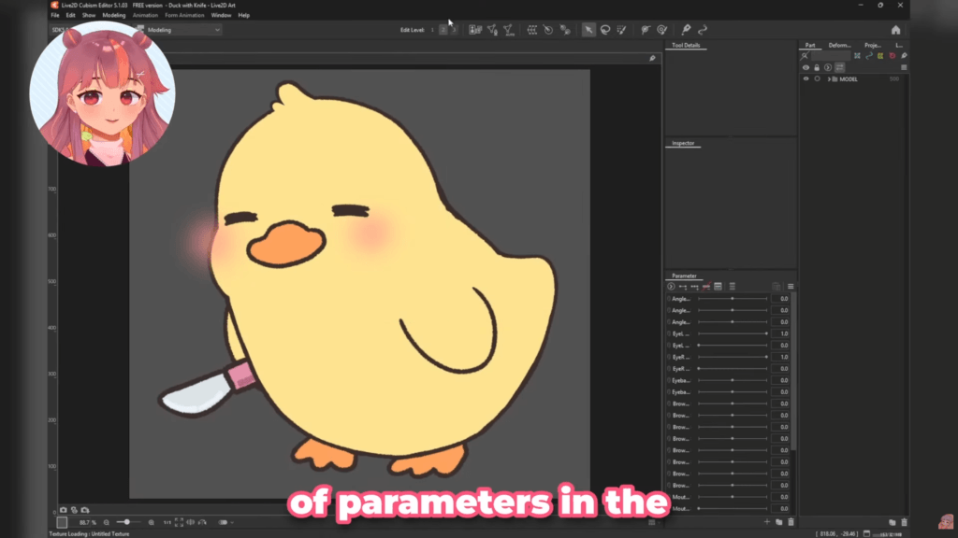Click the zoom in magnifier icon
Screen dimensions: 958x538
(x=151, y=522)
